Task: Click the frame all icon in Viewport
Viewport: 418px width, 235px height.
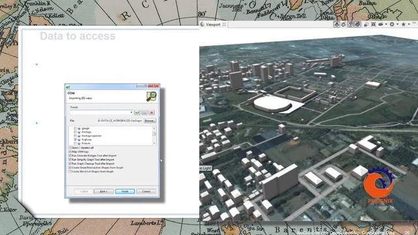Action: (x=373, y=24)
